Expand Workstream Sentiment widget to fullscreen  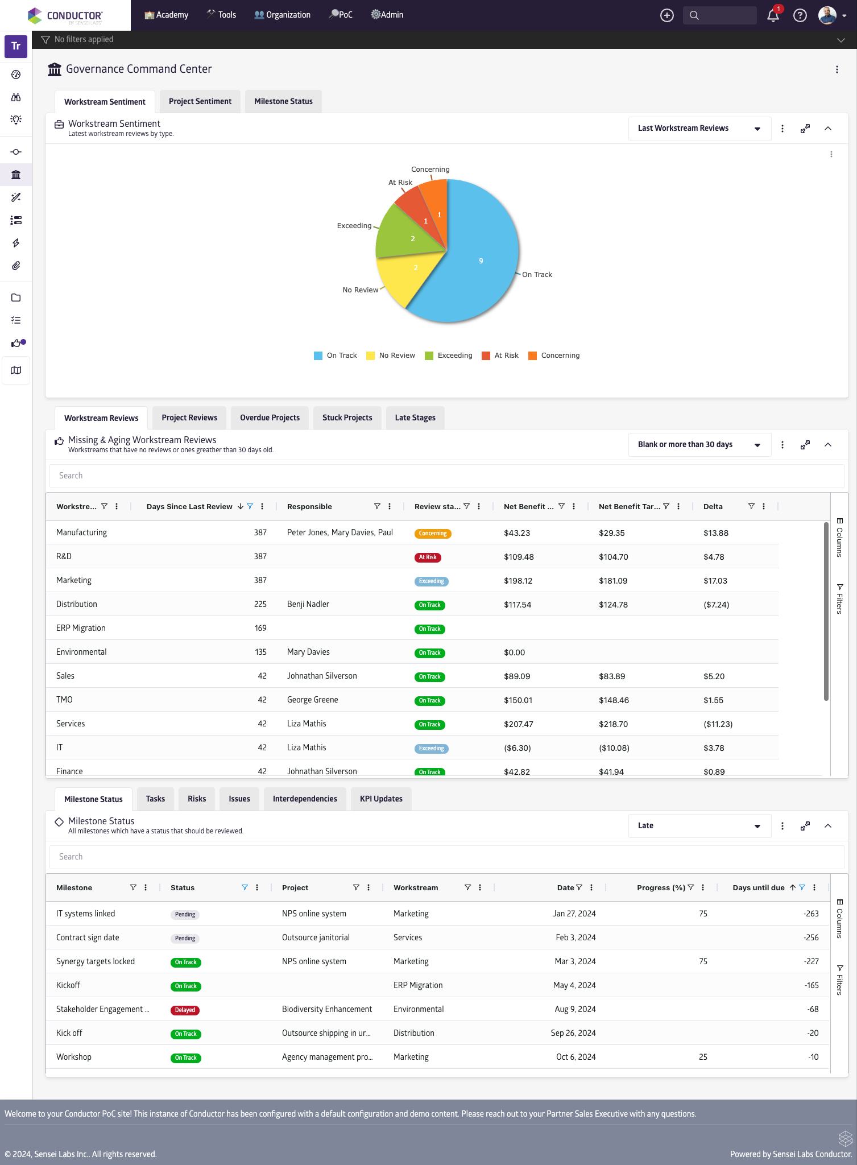[805, 129]
